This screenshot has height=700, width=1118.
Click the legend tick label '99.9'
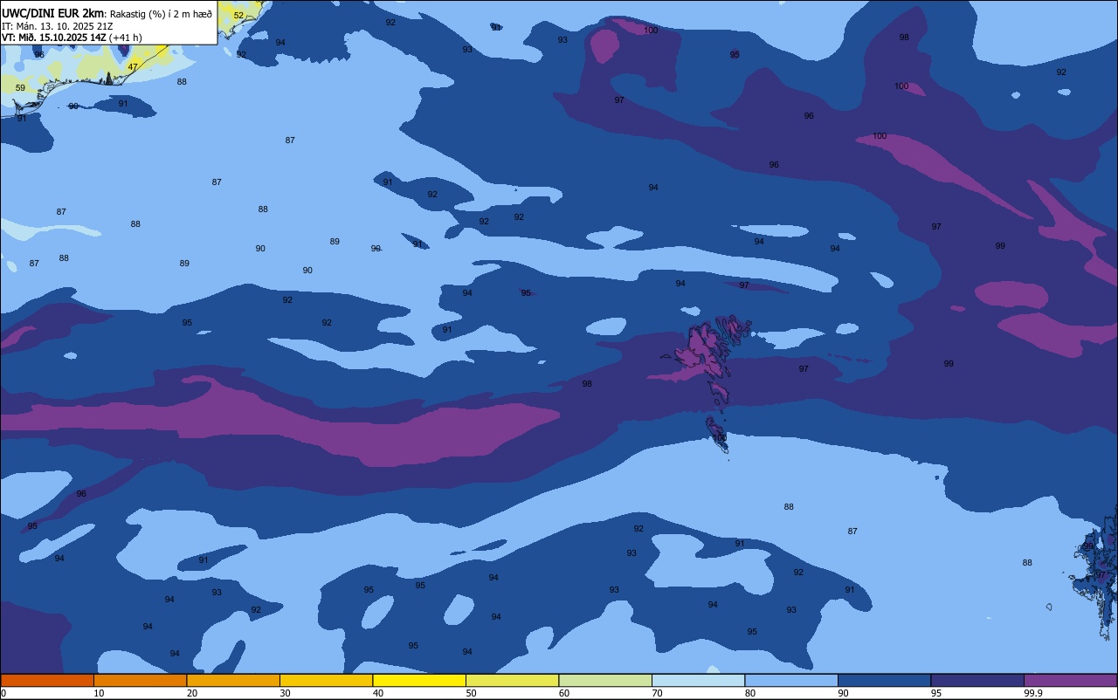(1032, 693)
